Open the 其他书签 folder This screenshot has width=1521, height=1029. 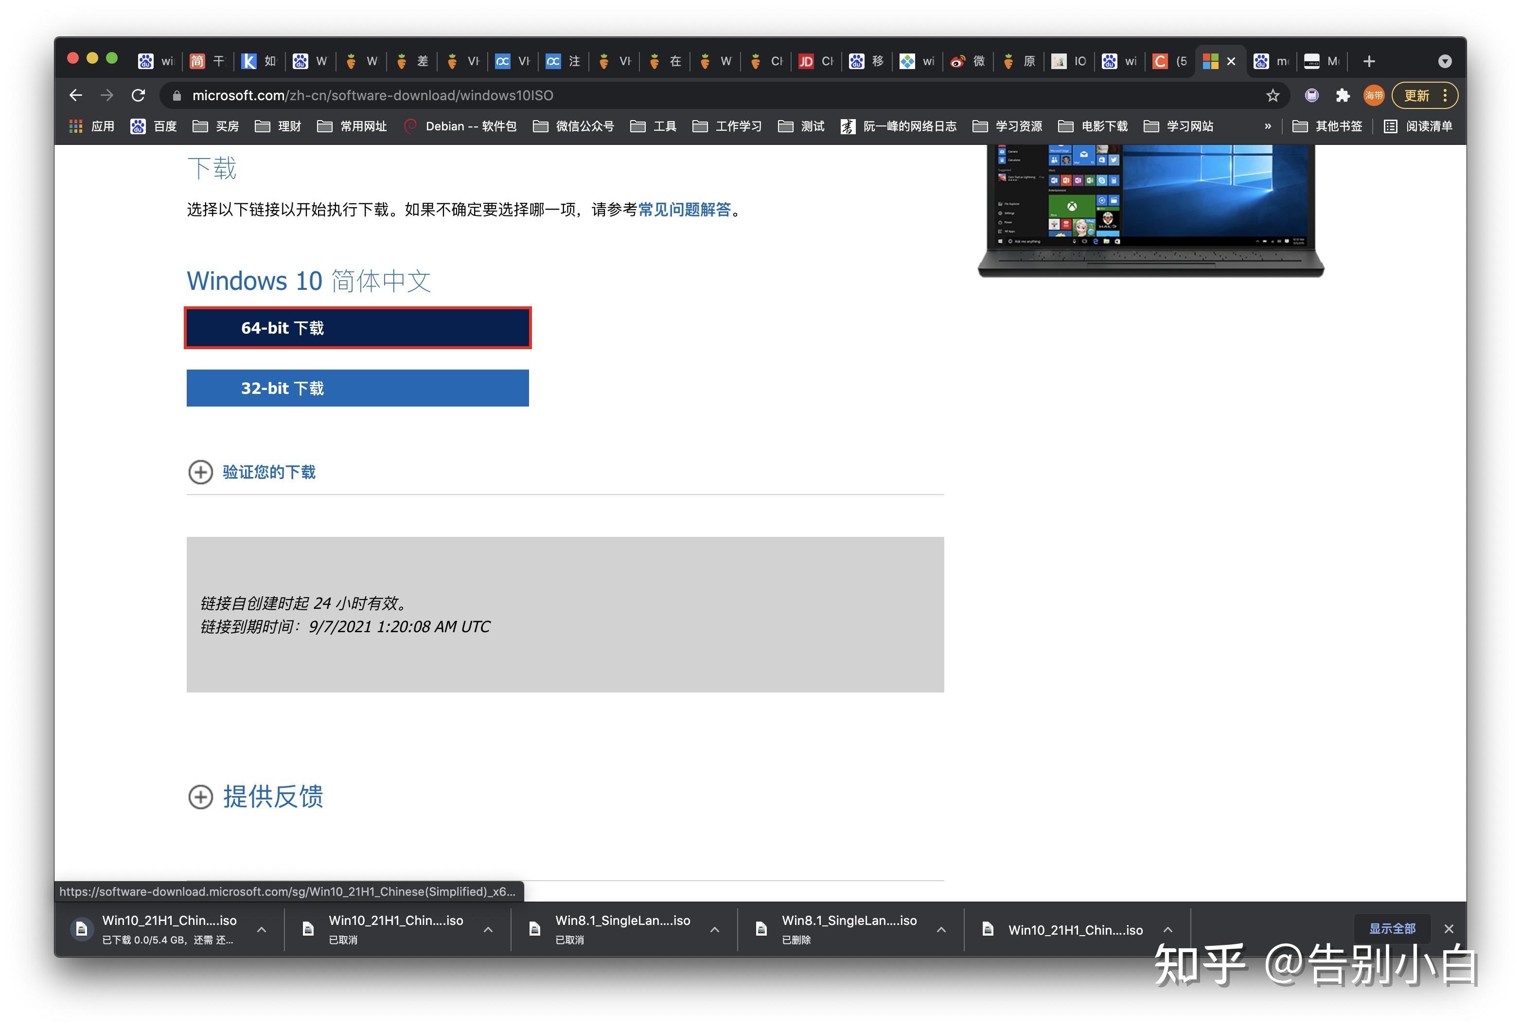pyautogui.click(x=1327, y=126)
